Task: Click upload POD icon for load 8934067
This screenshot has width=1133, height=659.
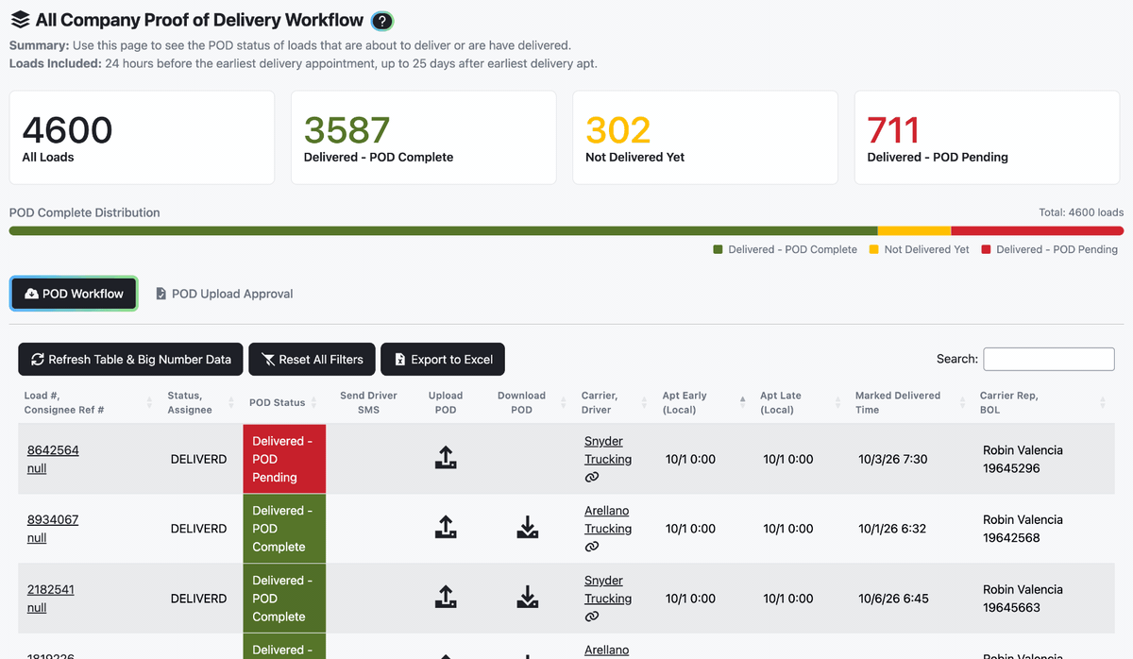Action: [446, 528]
